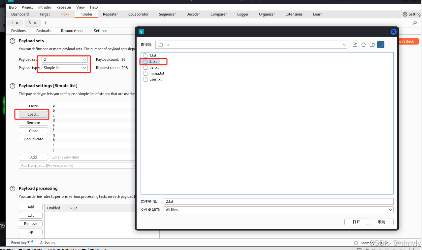Screen dimensions: 422x250
Task: Click the open (打开) button
Action: 356,222
